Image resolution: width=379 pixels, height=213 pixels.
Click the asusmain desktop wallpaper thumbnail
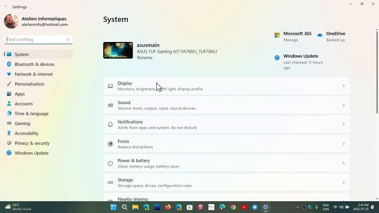(x=118, y=50)
